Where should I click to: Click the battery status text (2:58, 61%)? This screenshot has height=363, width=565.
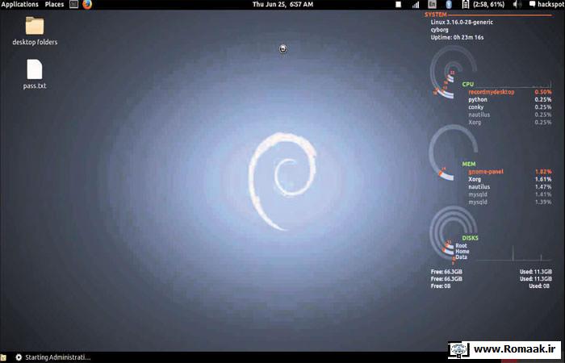(489, 4)
